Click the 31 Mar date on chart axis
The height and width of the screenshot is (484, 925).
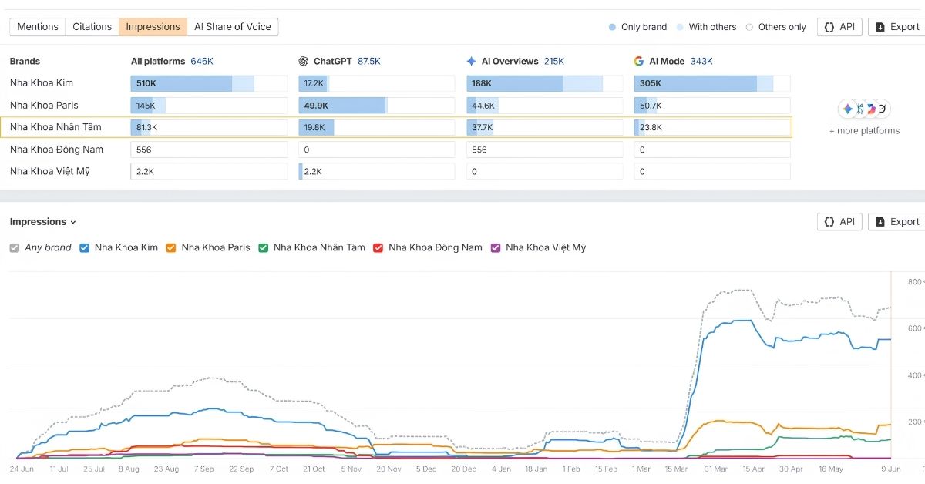[715, 469]
